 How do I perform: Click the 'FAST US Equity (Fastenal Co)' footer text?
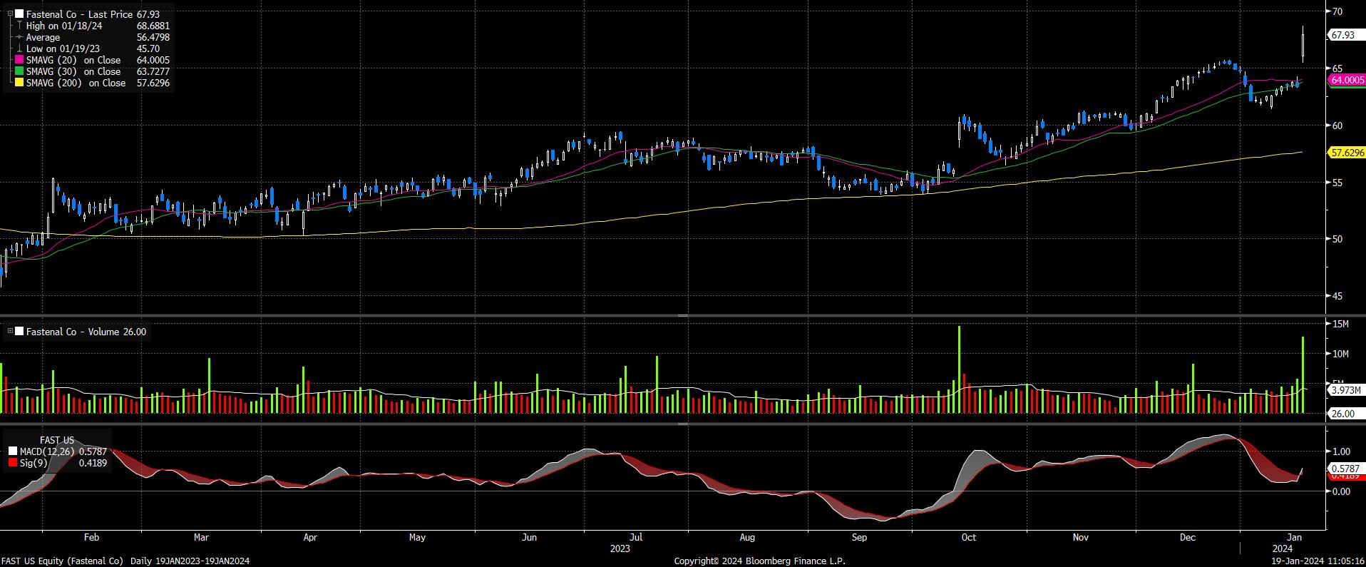[62, 561]
